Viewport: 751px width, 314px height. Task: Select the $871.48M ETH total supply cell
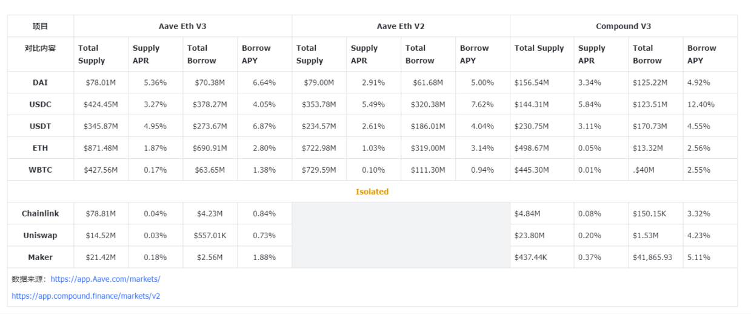(101, 148)
